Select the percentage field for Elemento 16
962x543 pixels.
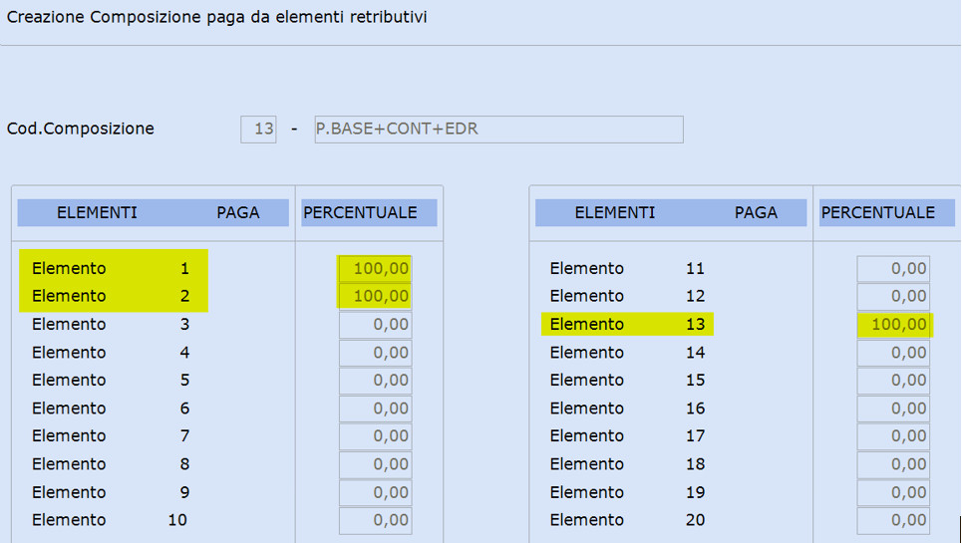pos(893,408)
